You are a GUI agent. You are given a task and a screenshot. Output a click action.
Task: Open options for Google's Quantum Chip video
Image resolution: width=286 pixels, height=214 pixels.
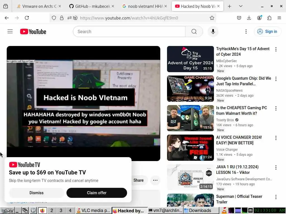(x=276, y=79)
